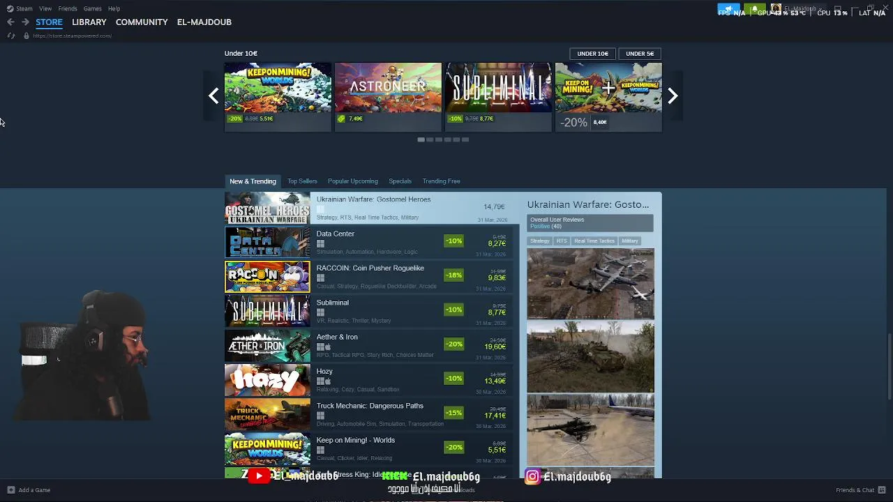View the aircraft screenshot in preview panel
Image resolution: width=893 pixels, height=502 pixels.
[x=590, y=284]
